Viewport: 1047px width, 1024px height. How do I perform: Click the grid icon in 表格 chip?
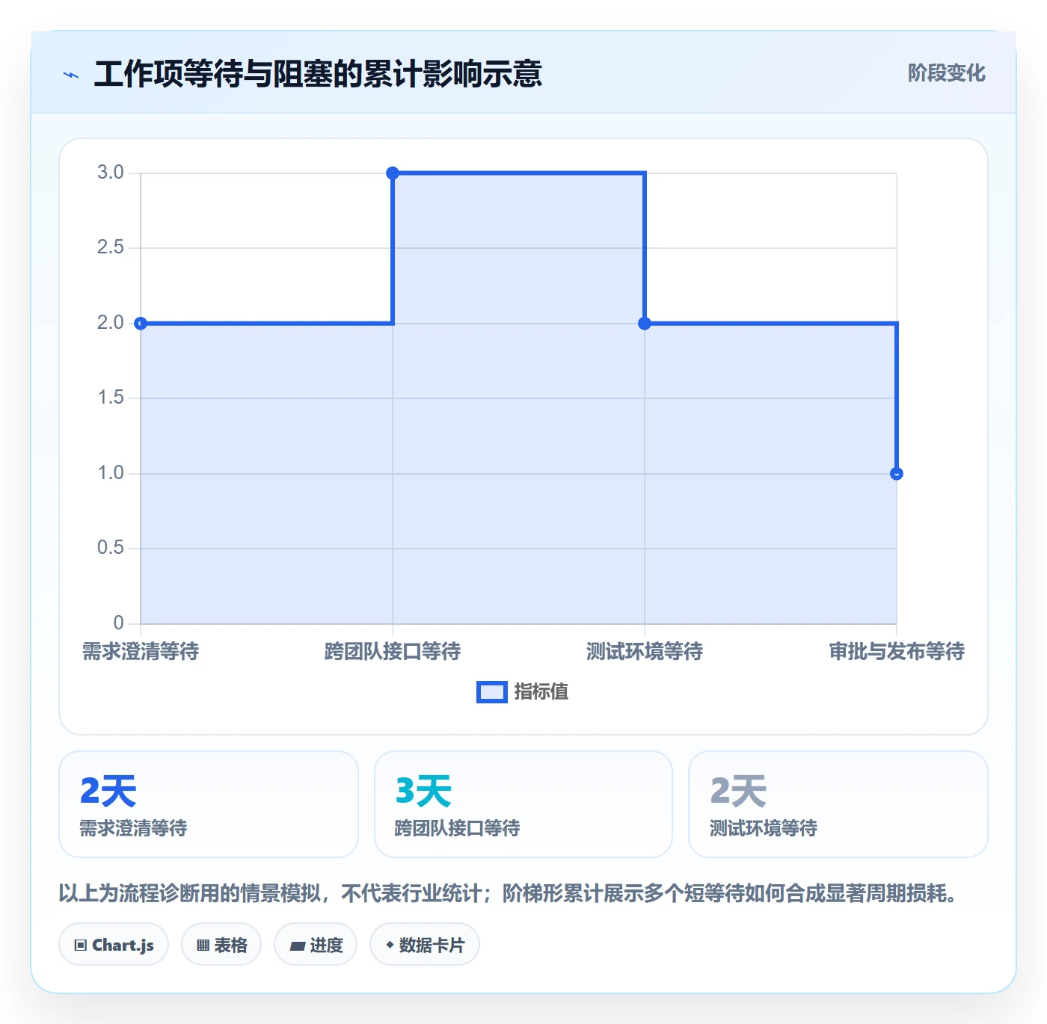203,946
